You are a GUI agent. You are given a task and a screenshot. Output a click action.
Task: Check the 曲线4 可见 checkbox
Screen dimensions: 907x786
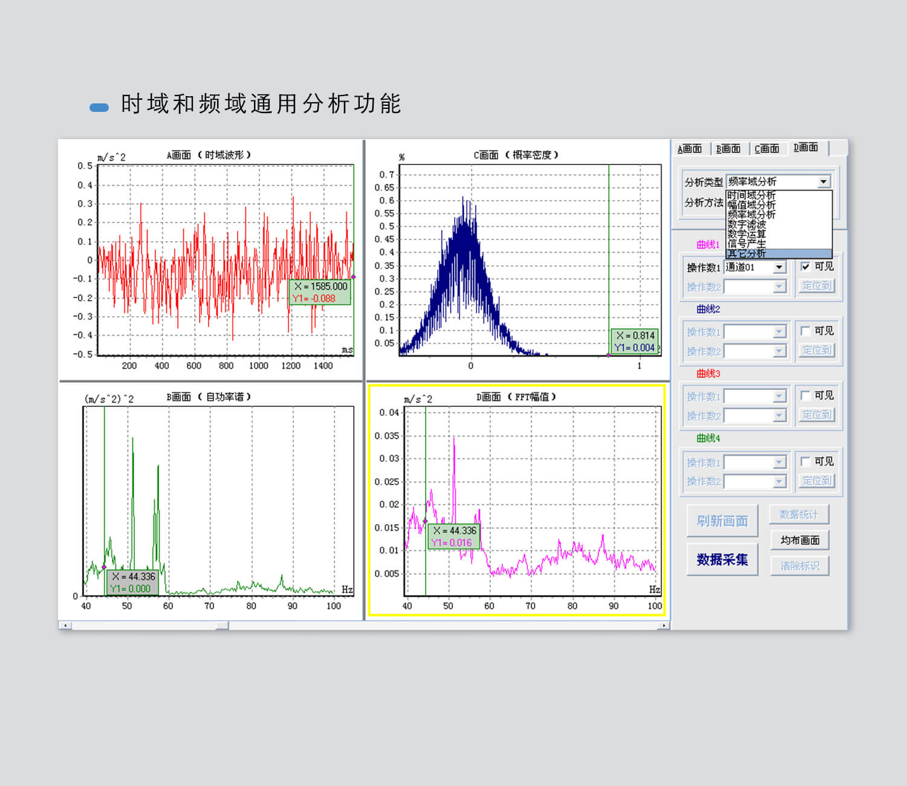(x=805, y=461)
